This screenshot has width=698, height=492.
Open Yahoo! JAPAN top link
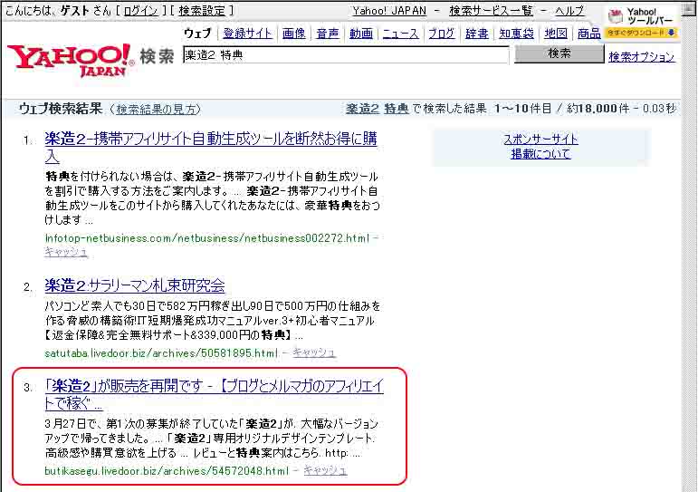(389, 11)
